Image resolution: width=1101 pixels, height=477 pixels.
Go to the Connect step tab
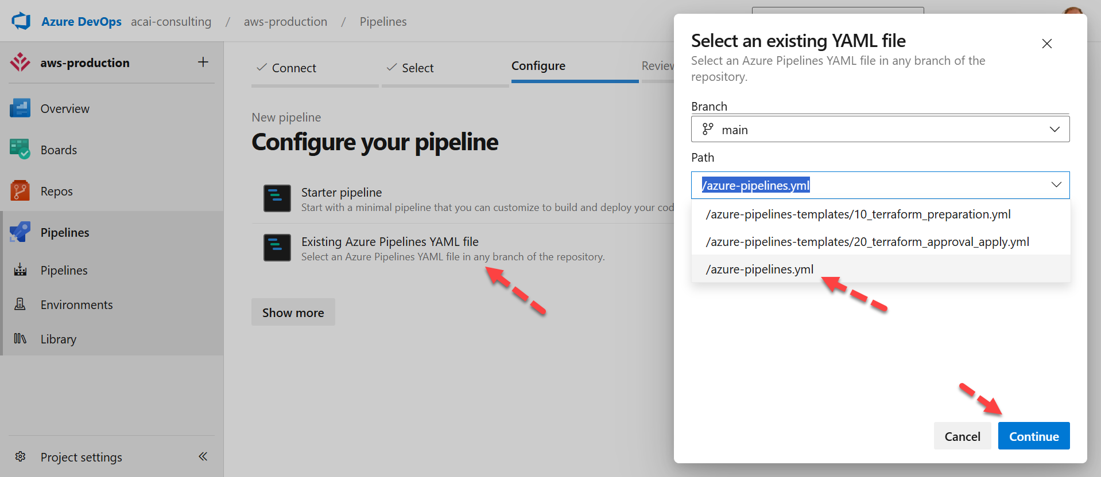coord(315,68)
